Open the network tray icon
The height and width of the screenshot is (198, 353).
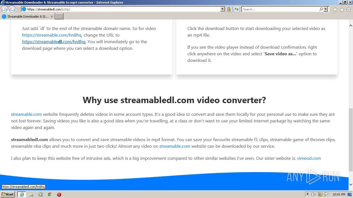[x=320, y=194]
